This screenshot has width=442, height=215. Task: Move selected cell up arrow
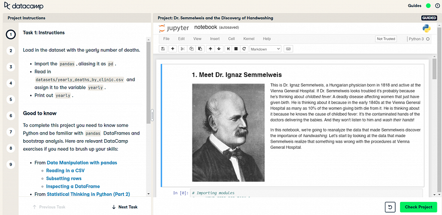click(x=210, y=49)
